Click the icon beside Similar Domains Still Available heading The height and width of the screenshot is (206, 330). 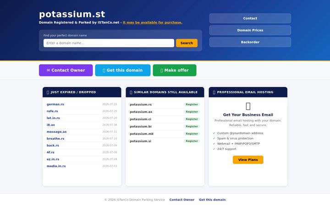[131, 92]
